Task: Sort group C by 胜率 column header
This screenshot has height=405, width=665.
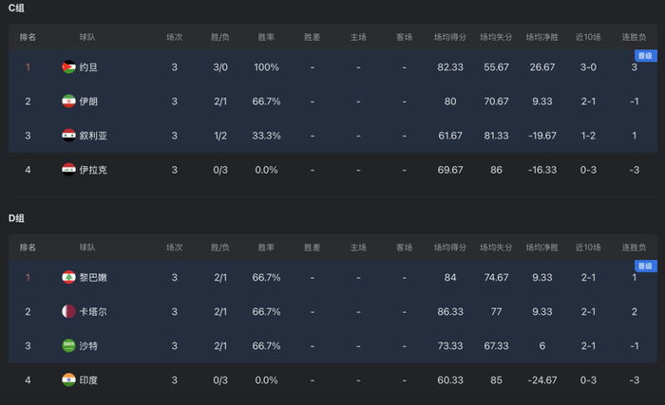Action: pos(267,37)
